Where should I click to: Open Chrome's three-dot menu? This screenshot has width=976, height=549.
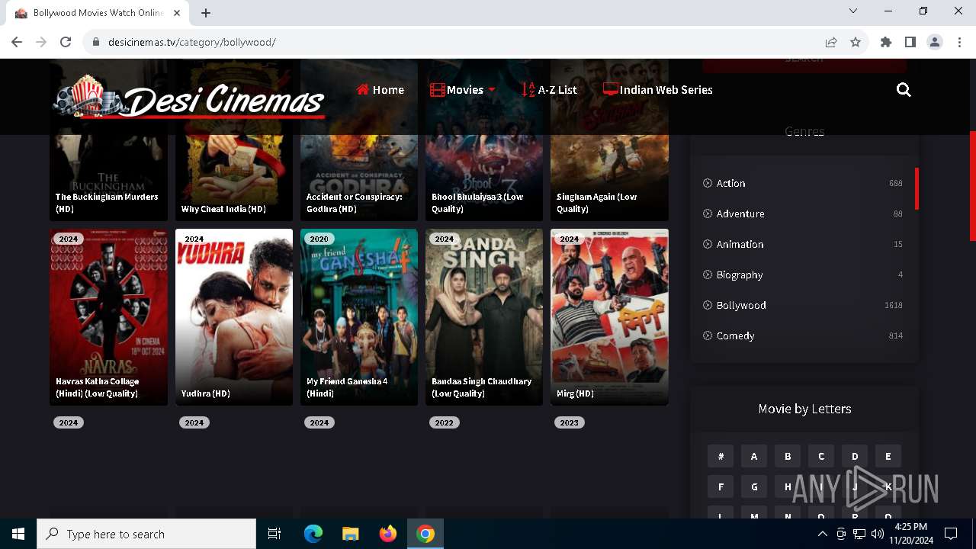(958, 42)
